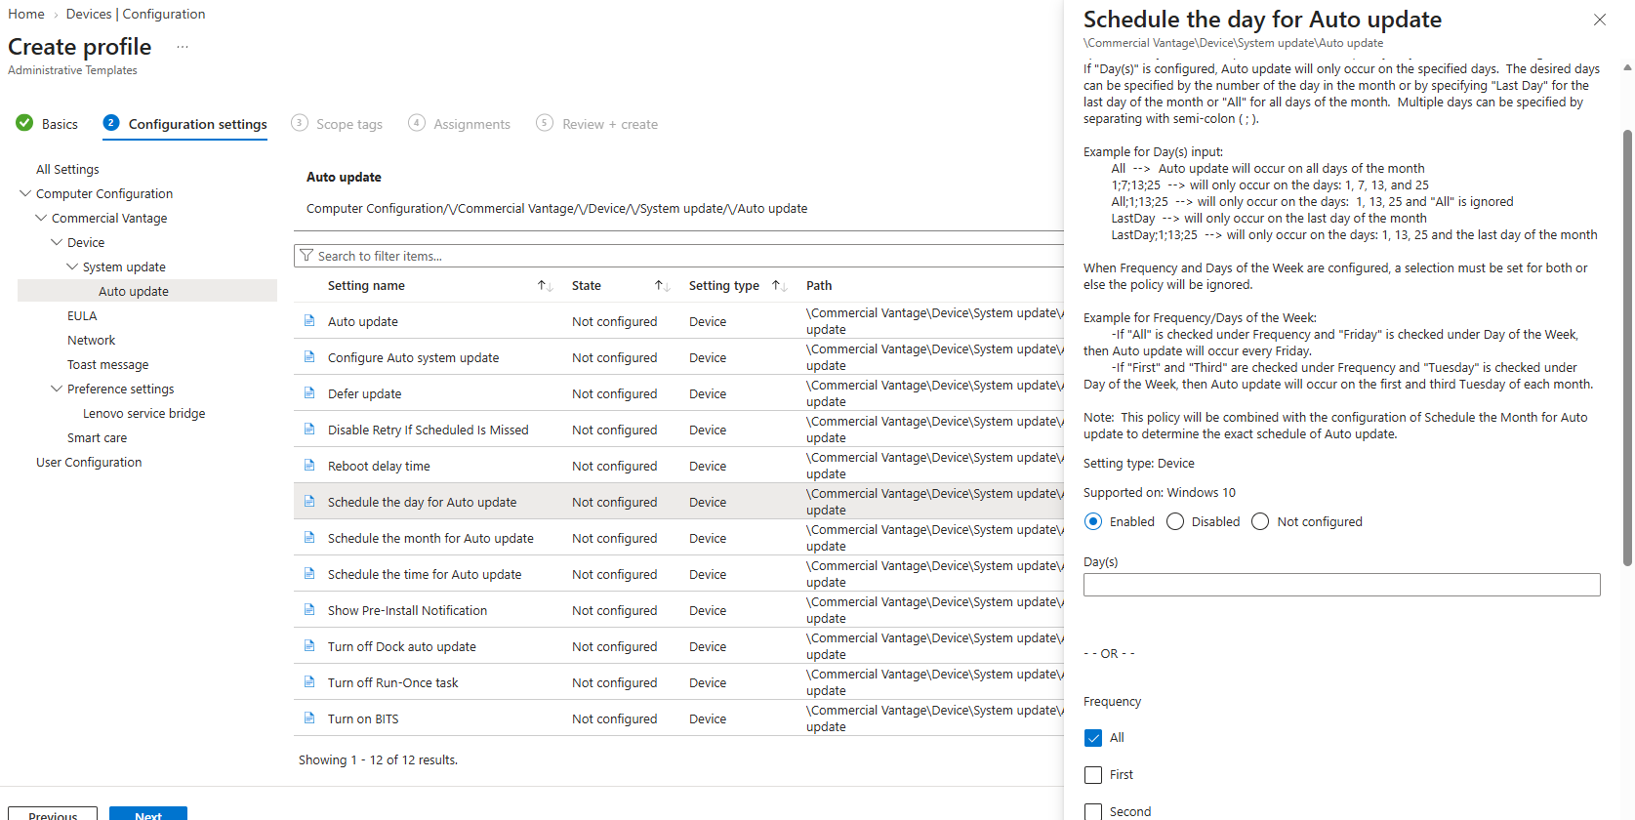Image resolution: width=1635 pixels, height=820 pixels.
Task: Click document icon beside Schedule the day row
Action: coord(309,502)
